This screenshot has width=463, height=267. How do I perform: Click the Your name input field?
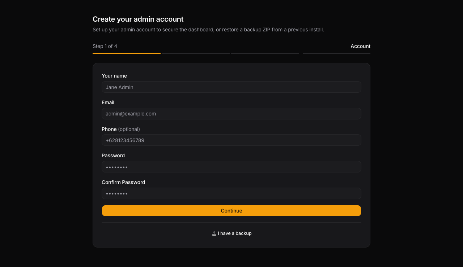231,87
